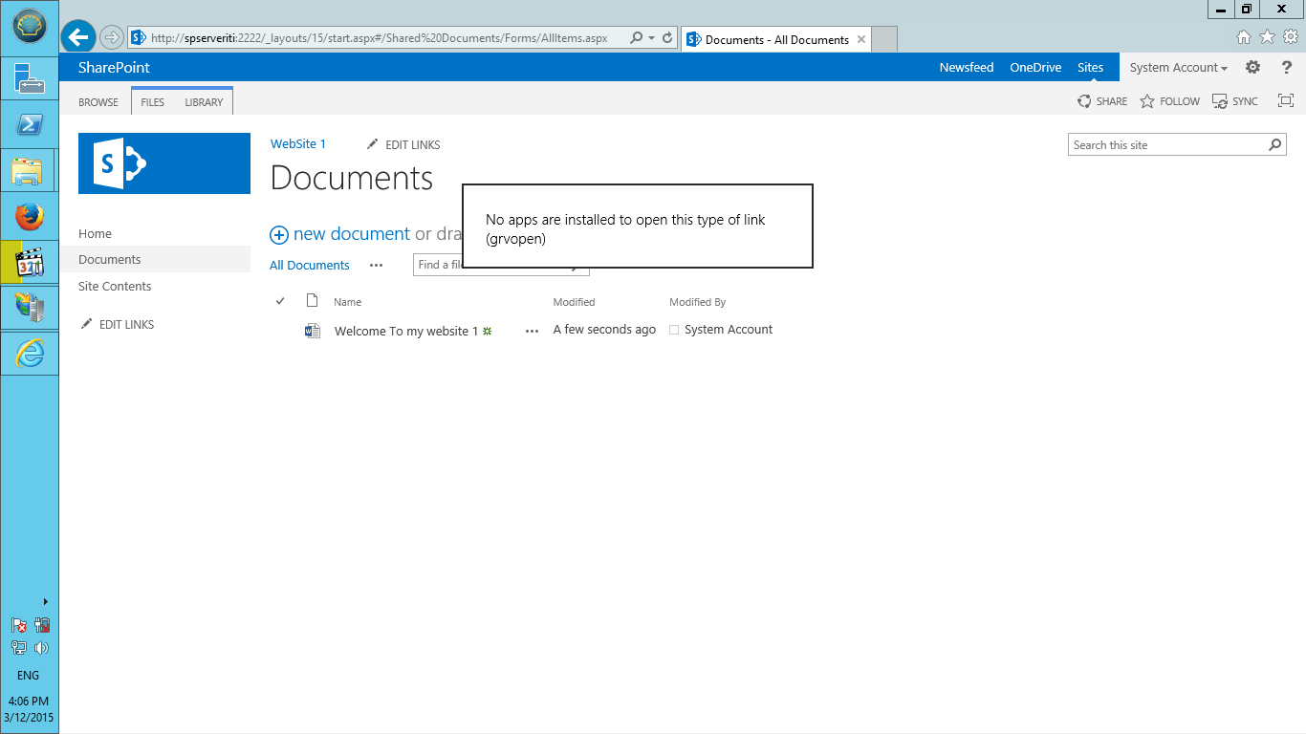Open OneDrive in the top bar
This screenshot has width=1306, height=734.
tap(1036, 68)
